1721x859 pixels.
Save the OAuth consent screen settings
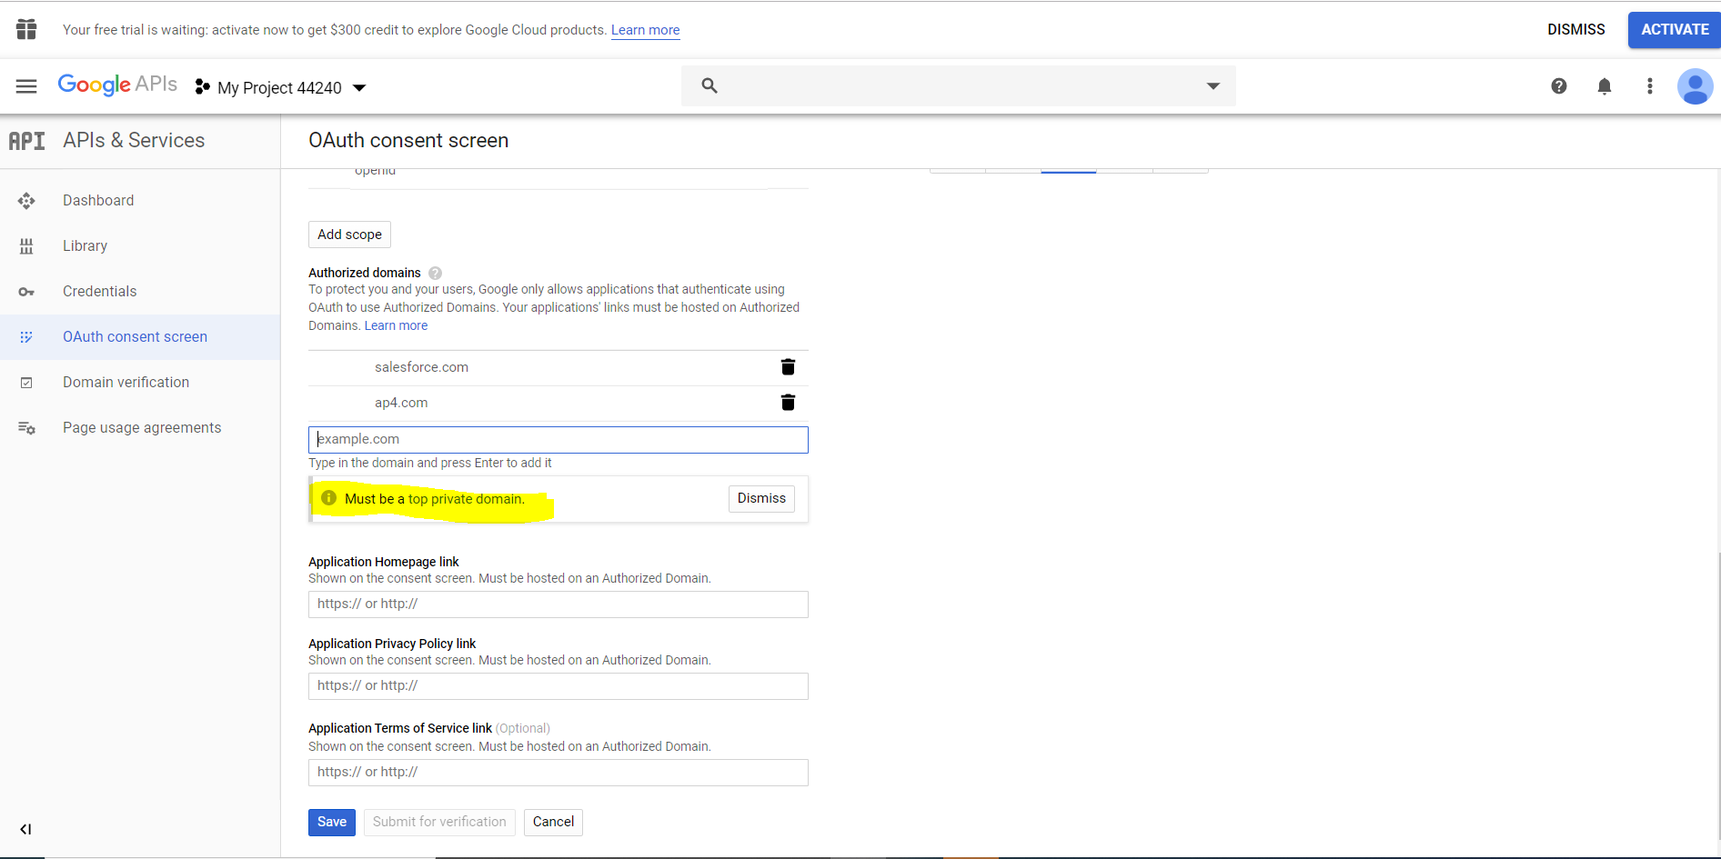(x=332, y=823)
